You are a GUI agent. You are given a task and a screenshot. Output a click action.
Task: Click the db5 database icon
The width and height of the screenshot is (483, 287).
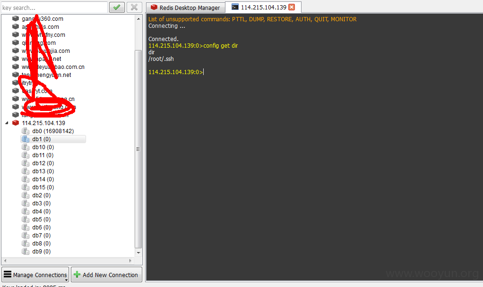click(x=26, y=219)
